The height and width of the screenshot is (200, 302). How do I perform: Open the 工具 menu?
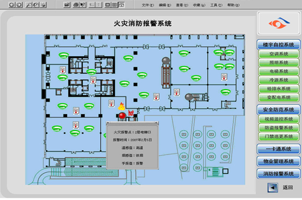[216, 5]
